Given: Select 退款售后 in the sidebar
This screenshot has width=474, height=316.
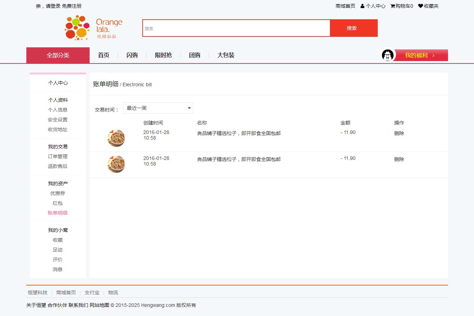Looking at the screenshot, I should [x=58, y=166].
